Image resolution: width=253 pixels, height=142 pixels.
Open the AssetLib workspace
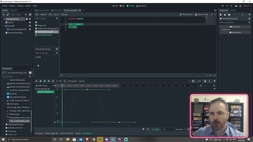point(141,6)
